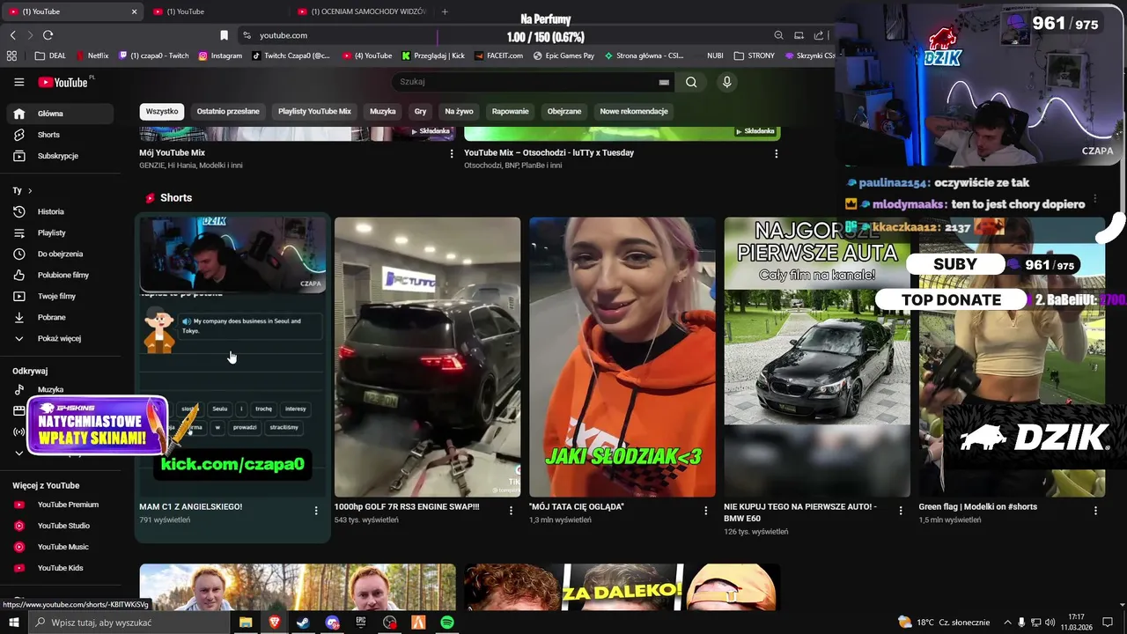This screenshot has width=1127, height=634.
Task: Open options for MAM C1 Z ANGIELSKIEGO short
Action: (316, 511)
